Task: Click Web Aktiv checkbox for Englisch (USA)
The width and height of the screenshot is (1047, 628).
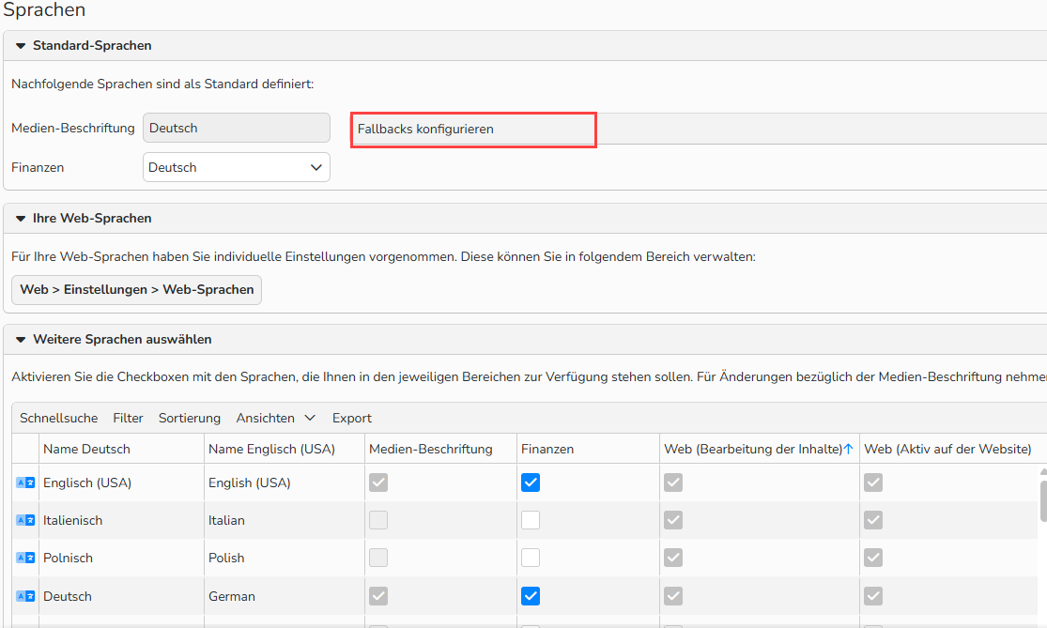Action: click(873, 482)
